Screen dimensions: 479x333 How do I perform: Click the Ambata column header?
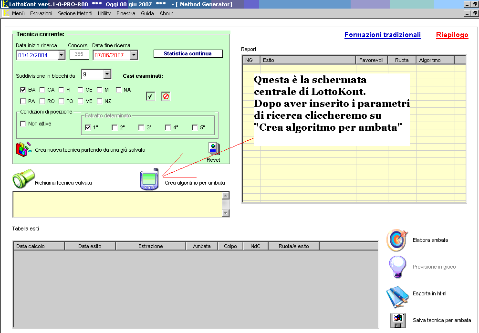point(202,246)
